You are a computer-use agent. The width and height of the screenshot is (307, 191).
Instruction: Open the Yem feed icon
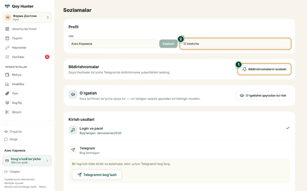[x=7, y=93]
